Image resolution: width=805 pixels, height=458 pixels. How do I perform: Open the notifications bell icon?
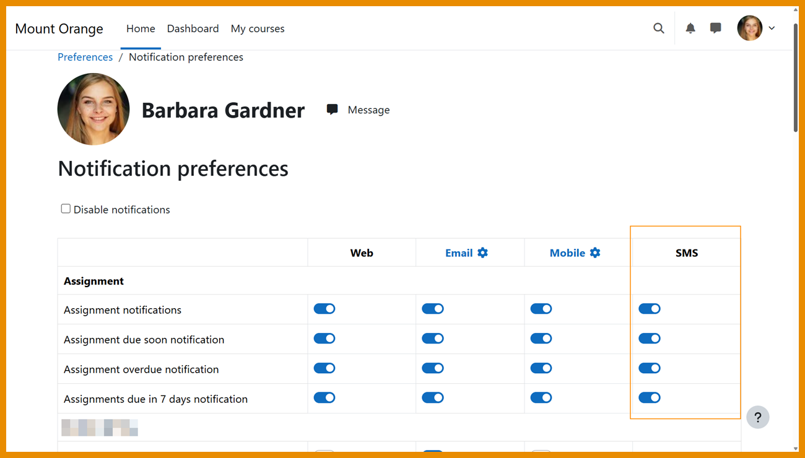[690, 28]
